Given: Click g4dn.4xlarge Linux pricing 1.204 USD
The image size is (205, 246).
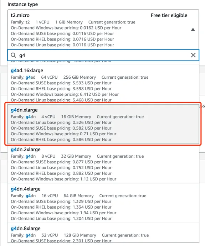Looking at the screenshot, I should click(x=61, y=219).
